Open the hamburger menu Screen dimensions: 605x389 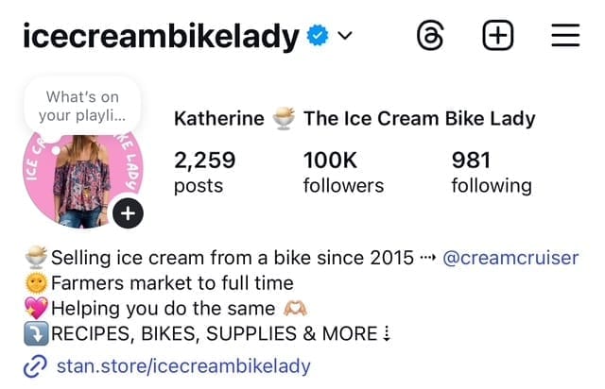pos(564,37)
